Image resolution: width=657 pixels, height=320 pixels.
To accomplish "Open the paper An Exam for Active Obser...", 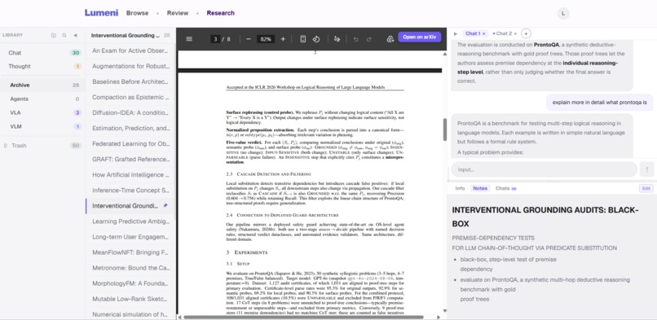I will (x=130, y=50).
